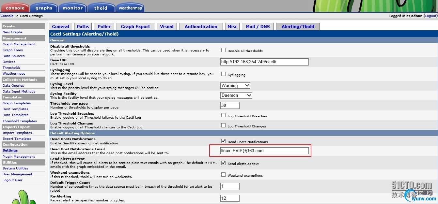Enable the Disable all thresholds checkbox
Viewport: 438px width, 204px height.
tap(224, 50)
